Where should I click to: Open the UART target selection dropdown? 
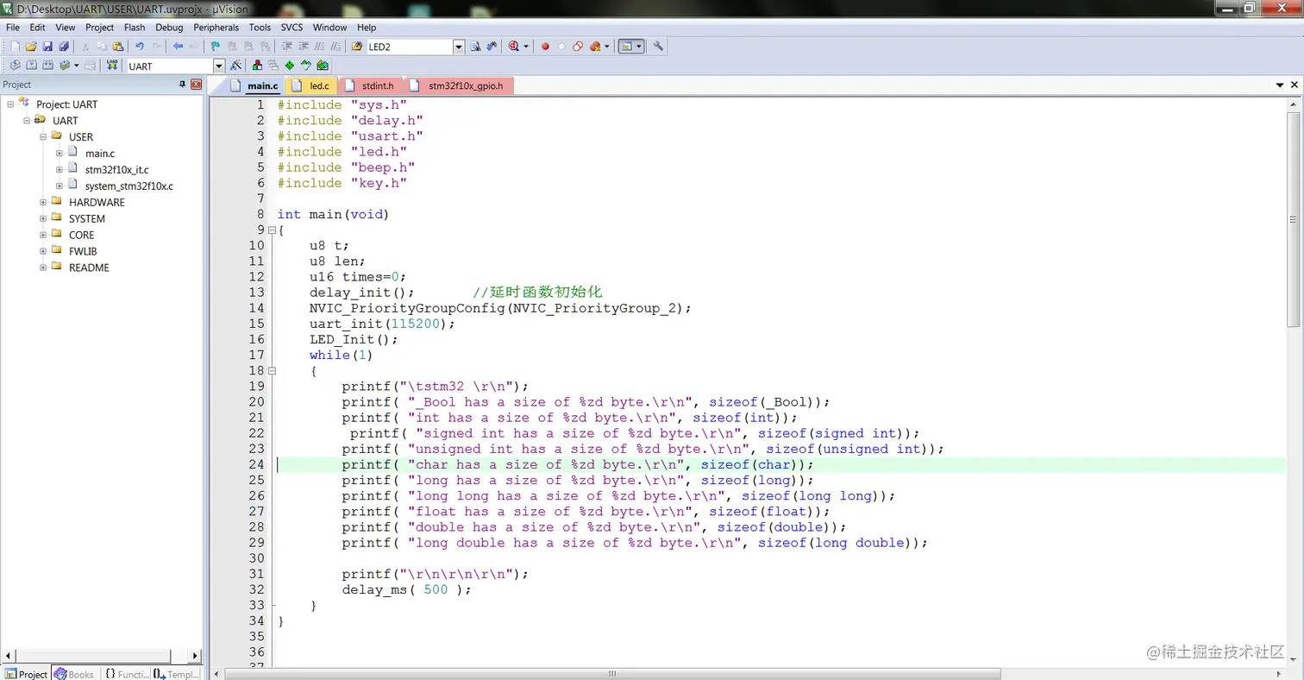tap(219, 66)
